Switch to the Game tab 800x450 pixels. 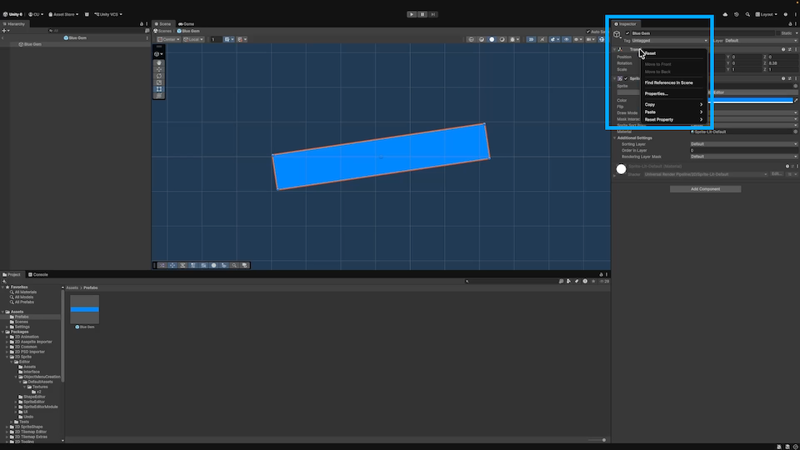[x=186, y=24]
